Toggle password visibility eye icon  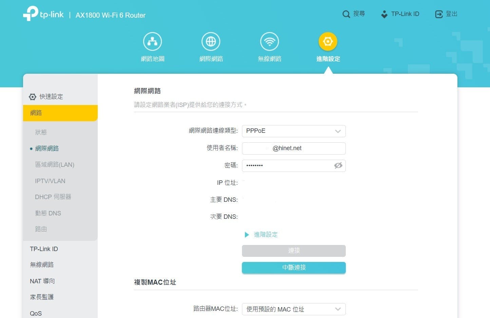[338, 165]
